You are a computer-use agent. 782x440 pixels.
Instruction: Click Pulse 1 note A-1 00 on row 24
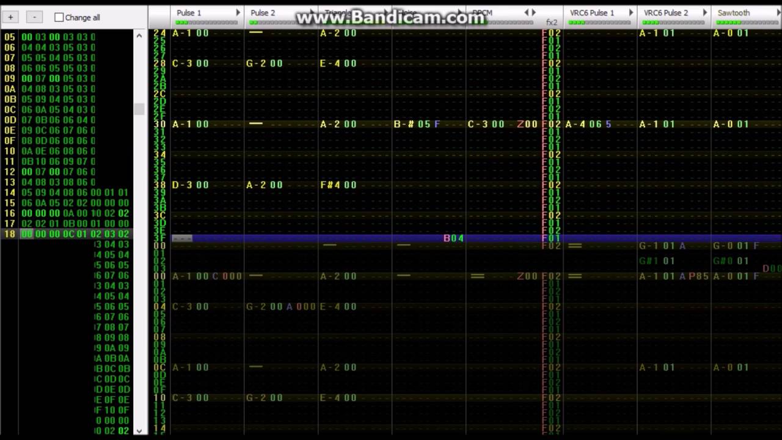click(191, 33)
